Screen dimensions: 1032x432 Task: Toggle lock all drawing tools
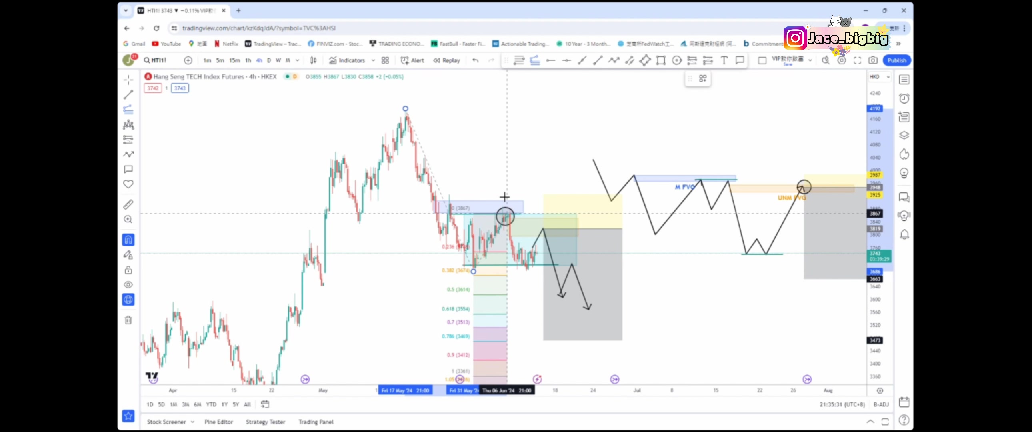pyautogui.click(x=128, y=270)
